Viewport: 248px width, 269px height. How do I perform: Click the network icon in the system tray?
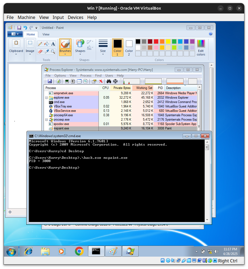pos(210,251)
